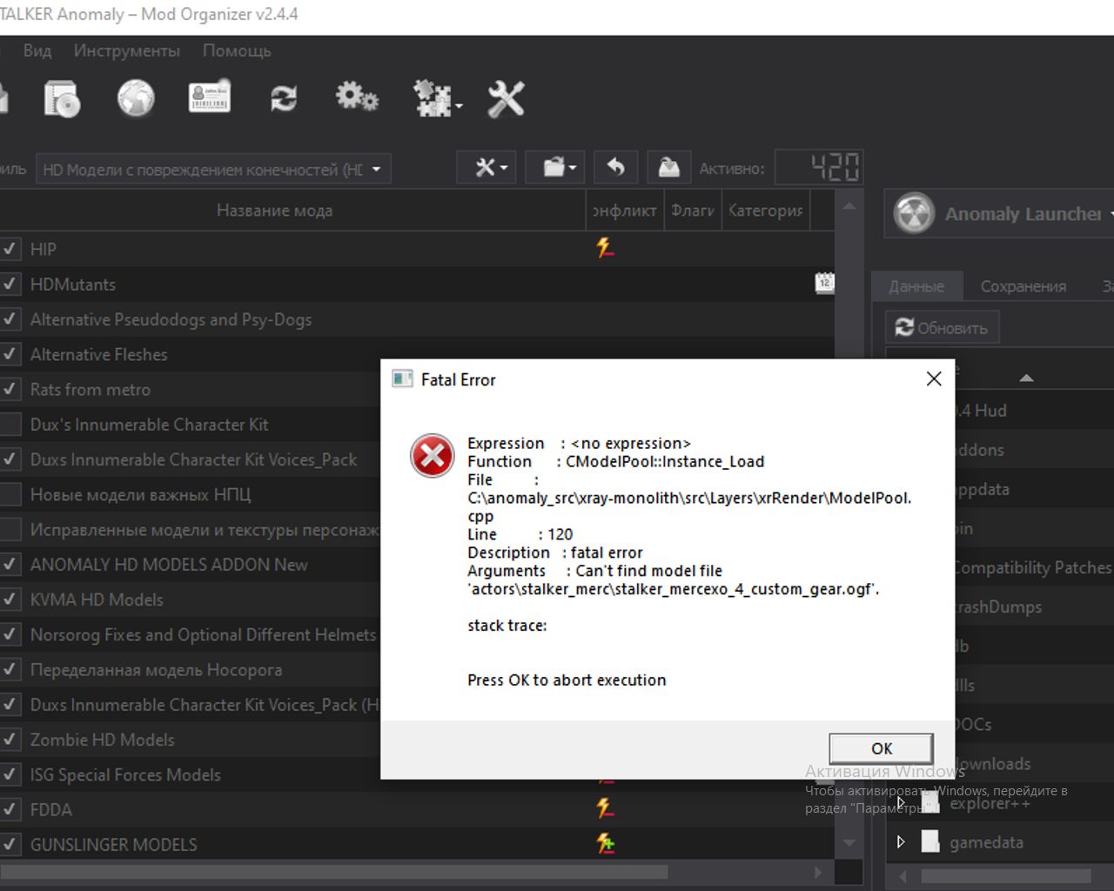
Task: Open the Инструменты menu
Action: click(127, 50)
